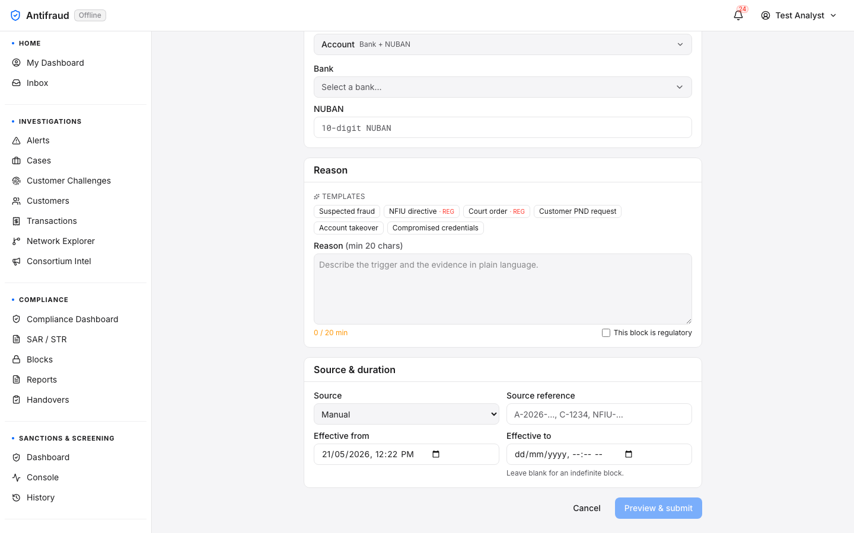
Task: Expand the Test Analyst user menu chevron
Action: 833,15
